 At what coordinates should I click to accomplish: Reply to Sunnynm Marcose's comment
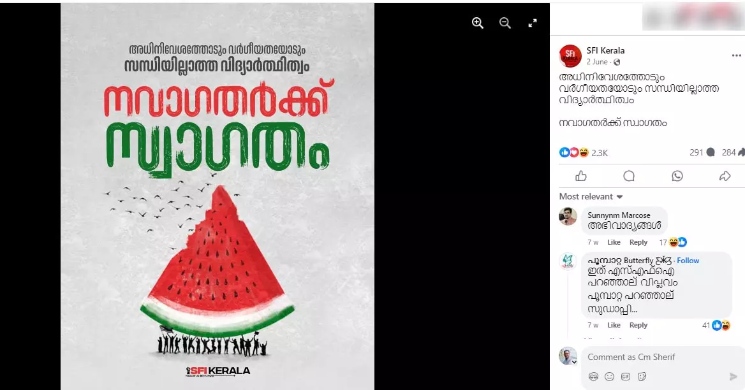638,242
